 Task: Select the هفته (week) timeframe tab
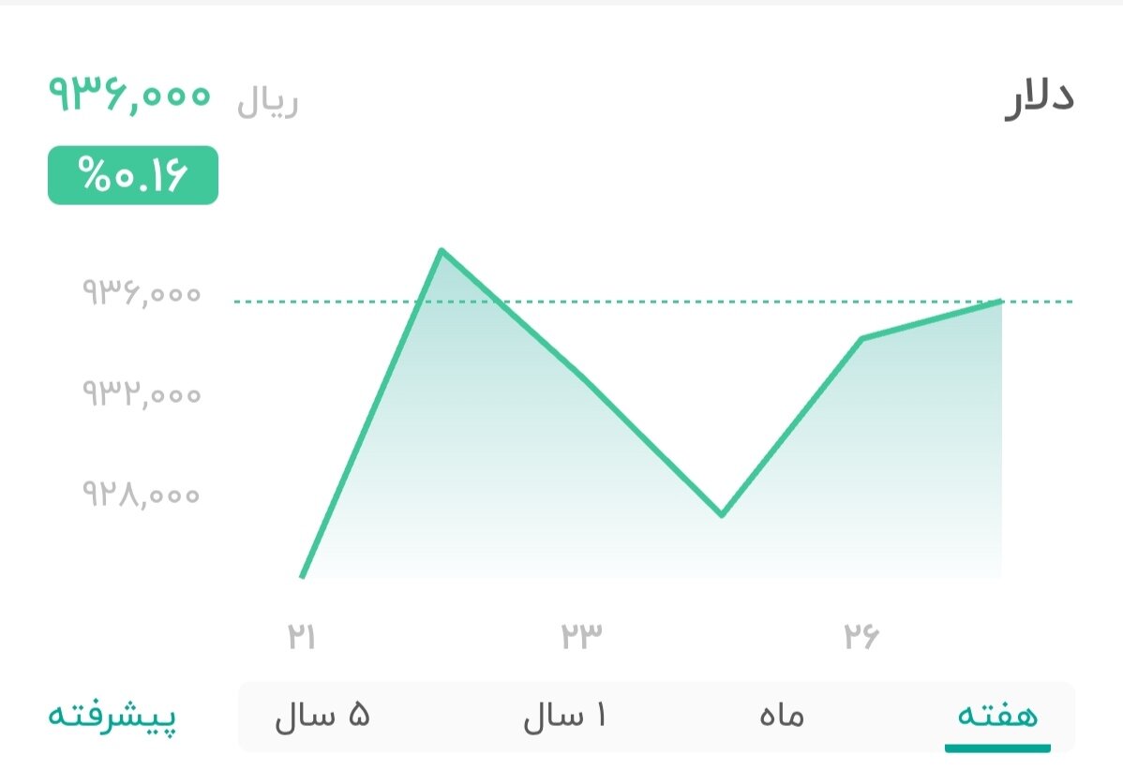pyautogui.click(x=998, y=717)
